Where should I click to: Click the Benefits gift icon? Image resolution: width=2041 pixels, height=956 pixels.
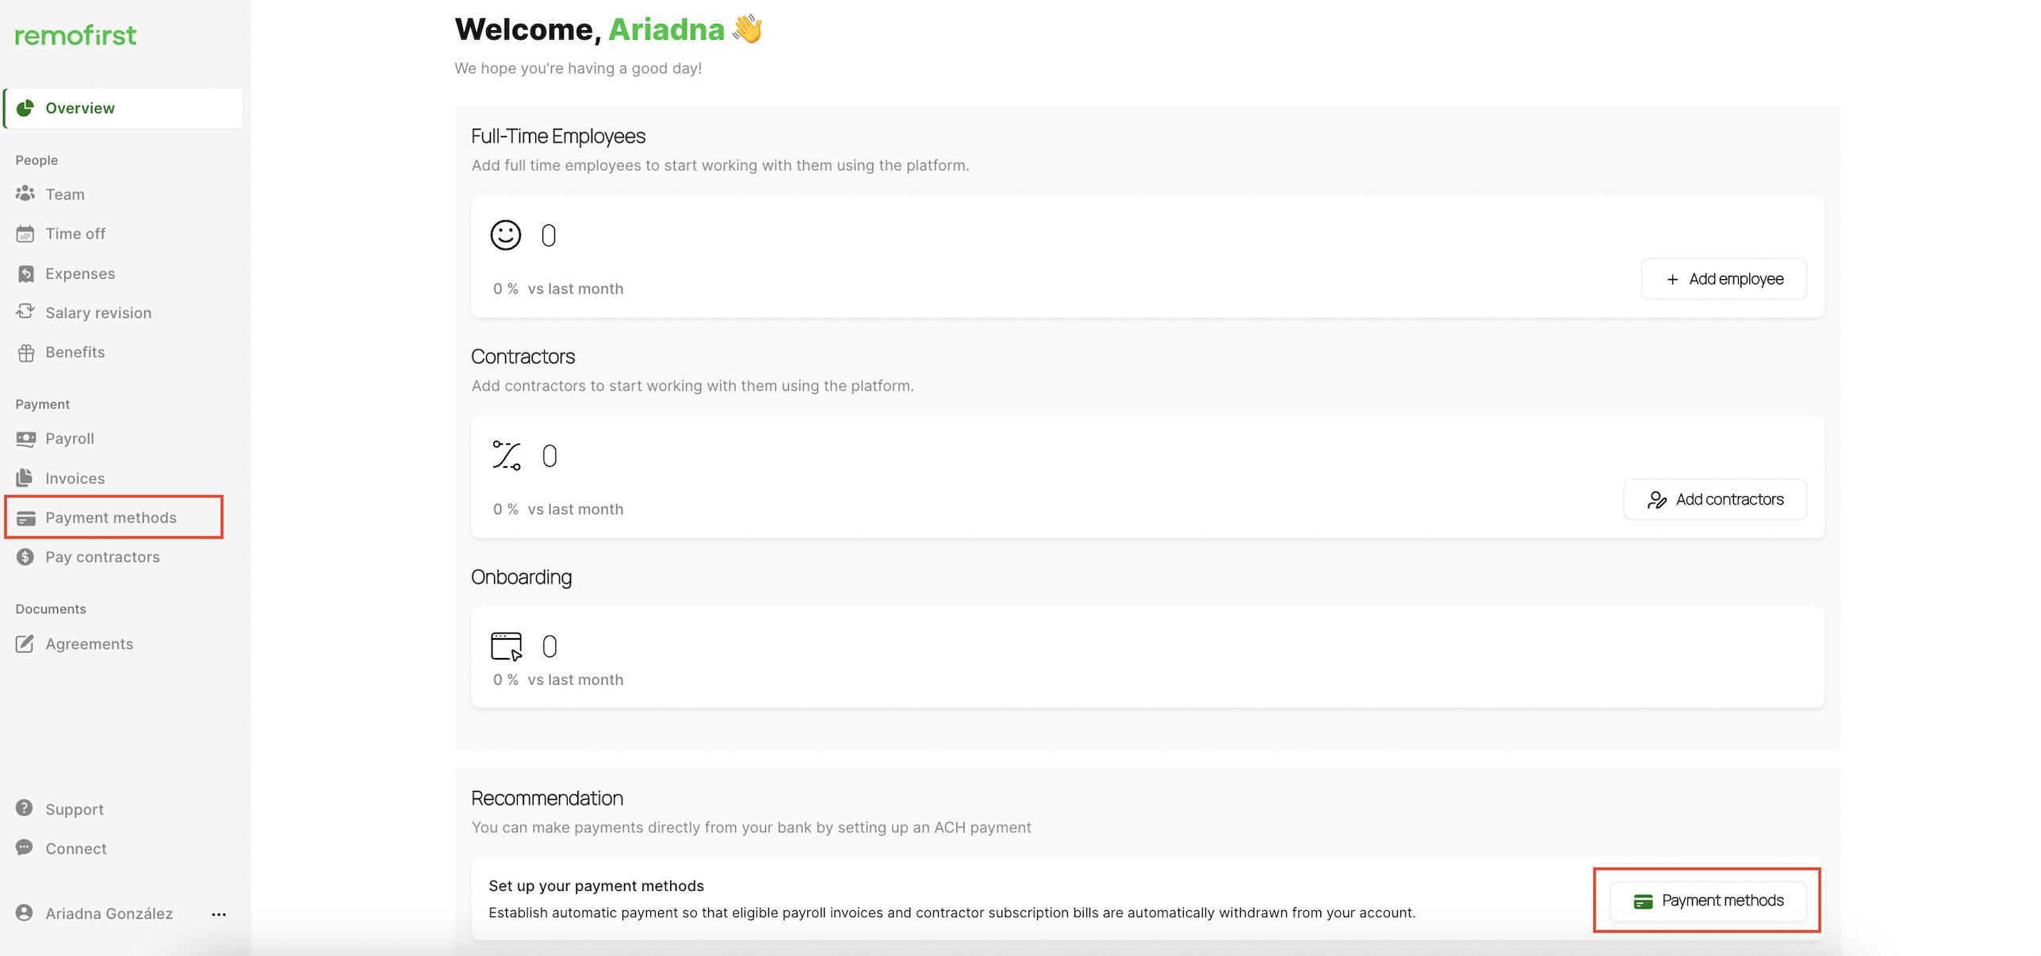pyautogui.click(x=25, y=353)
